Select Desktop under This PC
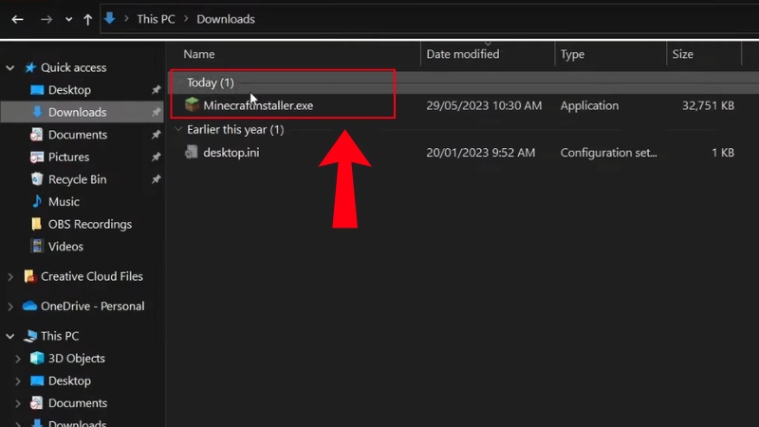The height and width of the screenshot is (427, 759). [69, 381]
